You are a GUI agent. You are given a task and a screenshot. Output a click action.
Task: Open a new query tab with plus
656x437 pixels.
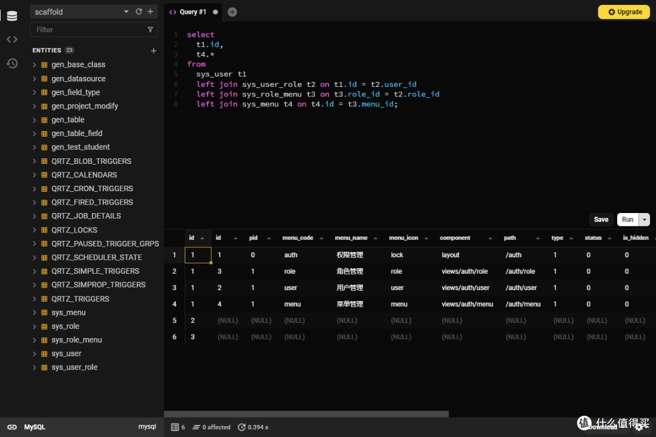pos(232,12)
